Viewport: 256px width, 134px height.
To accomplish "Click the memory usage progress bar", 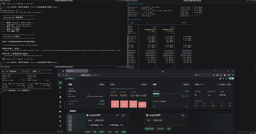I will coord(171,94).
